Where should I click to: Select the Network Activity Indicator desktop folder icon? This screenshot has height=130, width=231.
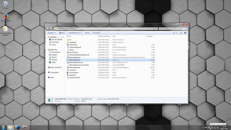6,31
